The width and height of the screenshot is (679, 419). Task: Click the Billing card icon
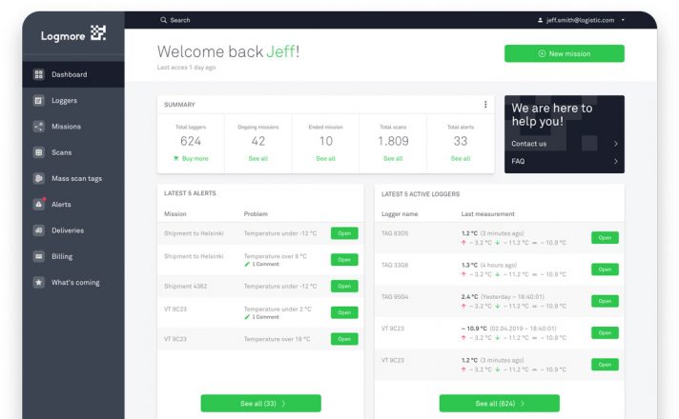coord(38,256)
